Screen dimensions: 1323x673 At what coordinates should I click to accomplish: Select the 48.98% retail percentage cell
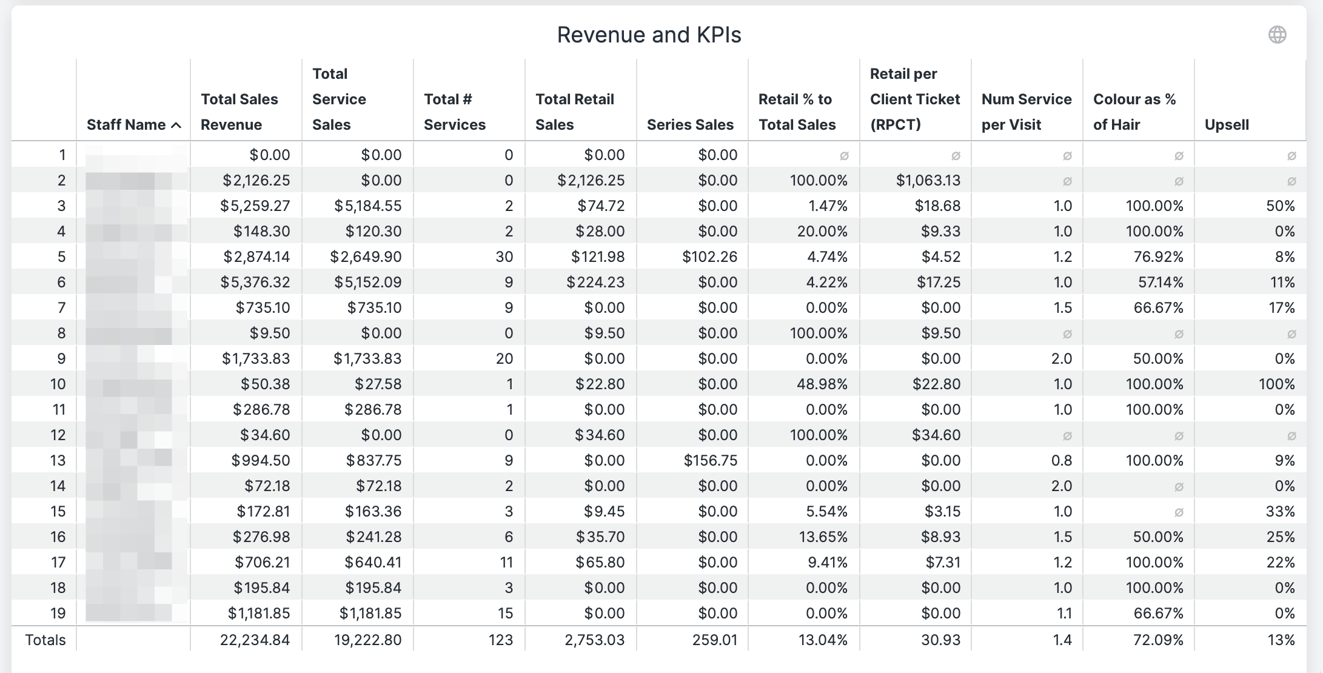pos(822,384)
